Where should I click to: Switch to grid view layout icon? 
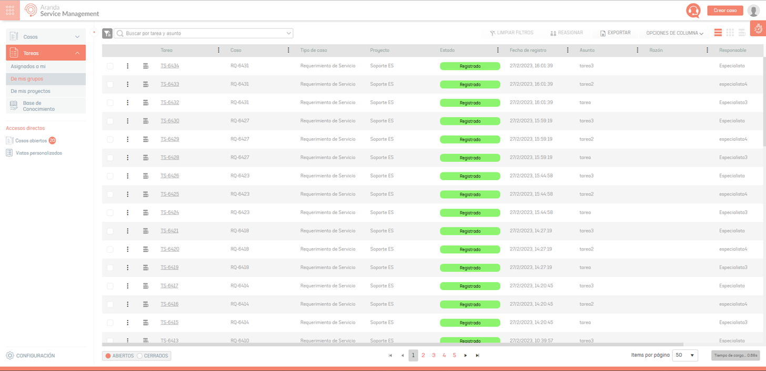[730, 33]
